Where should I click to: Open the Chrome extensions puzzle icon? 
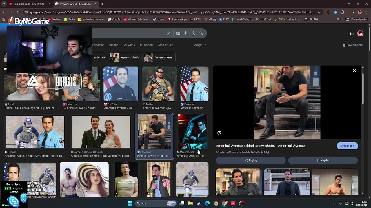(x=342, y=12)
